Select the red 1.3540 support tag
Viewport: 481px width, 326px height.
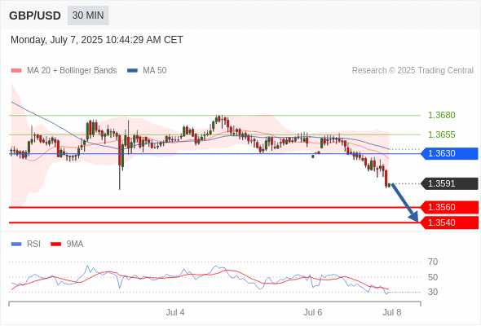449,222
